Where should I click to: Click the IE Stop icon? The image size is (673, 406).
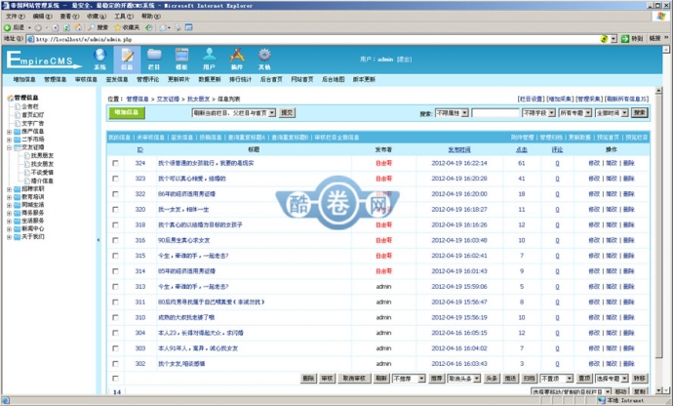pyautogui.click(x=55, y=27)
